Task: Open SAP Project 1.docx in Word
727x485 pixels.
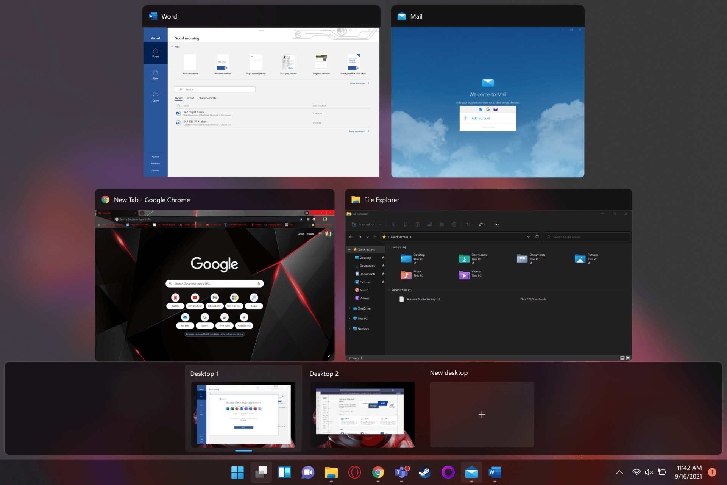Action: click(272, 113)
